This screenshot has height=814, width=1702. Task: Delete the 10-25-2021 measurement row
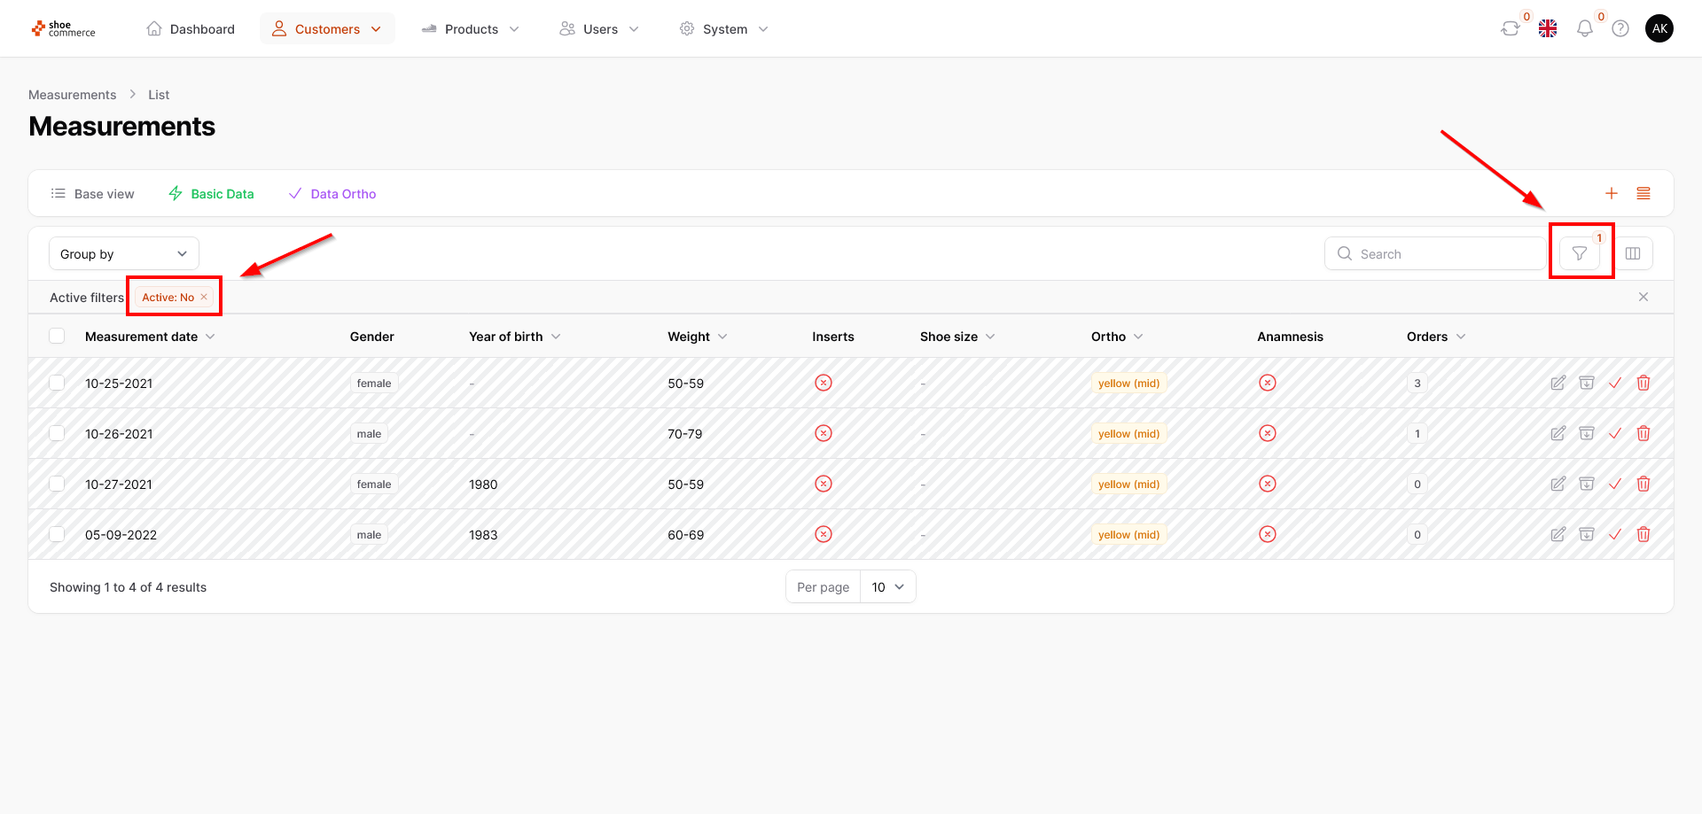coord(1643,383)
